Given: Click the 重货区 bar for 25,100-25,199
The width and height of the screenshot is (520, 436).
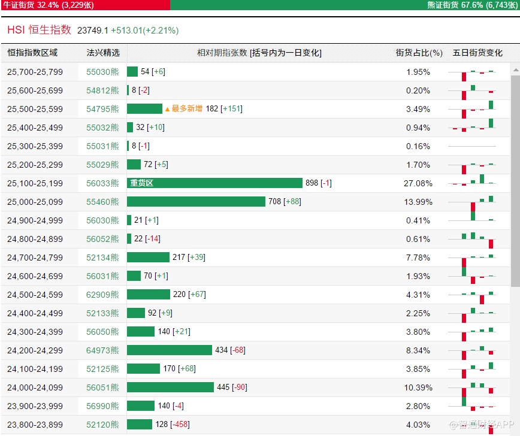Looking at the screenshot, I should coord(214,183).
